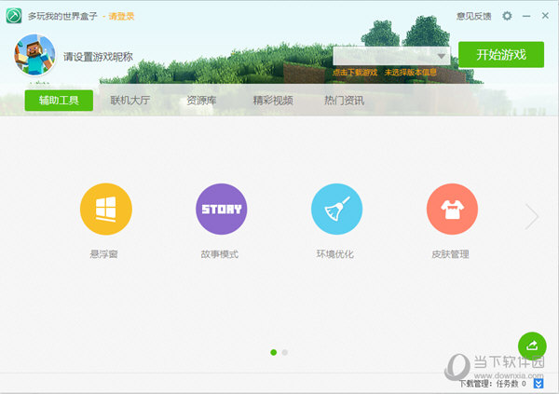Screen dimensions: 559x394
Task: Click 意见反馈 feedback link
Action: pos(474,16)
